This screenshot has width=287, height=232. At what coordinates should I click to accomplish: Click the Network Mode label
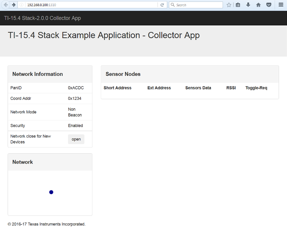23,112
